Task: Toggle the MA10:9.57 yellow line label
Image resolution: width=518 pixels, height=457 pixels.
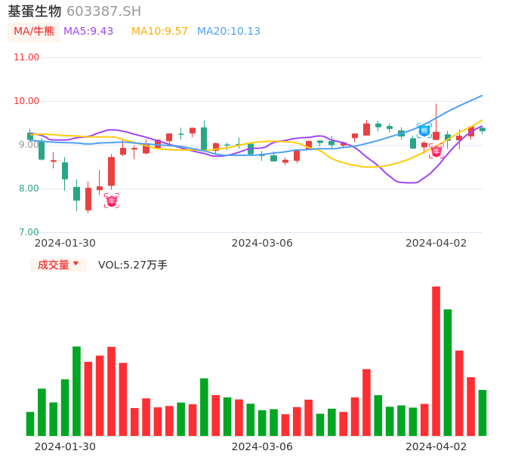Action: click(x=159, y=32)
